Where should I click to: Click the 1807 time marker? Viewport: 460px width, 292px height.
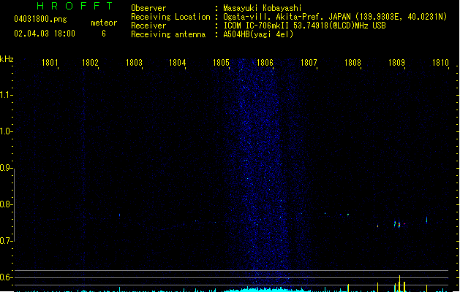tap(309, 63)
